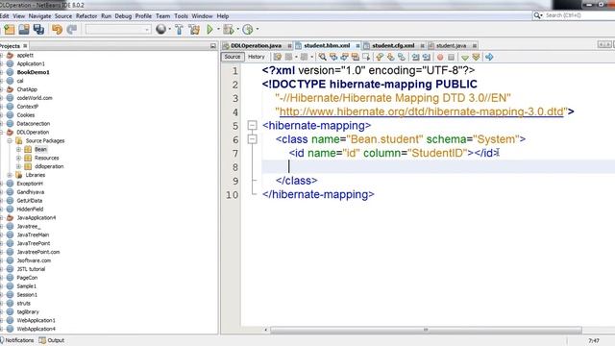The height and width of the screenshot is (346, 615).
Task: Select WebApplication1 project
Action: click(37, 320)
